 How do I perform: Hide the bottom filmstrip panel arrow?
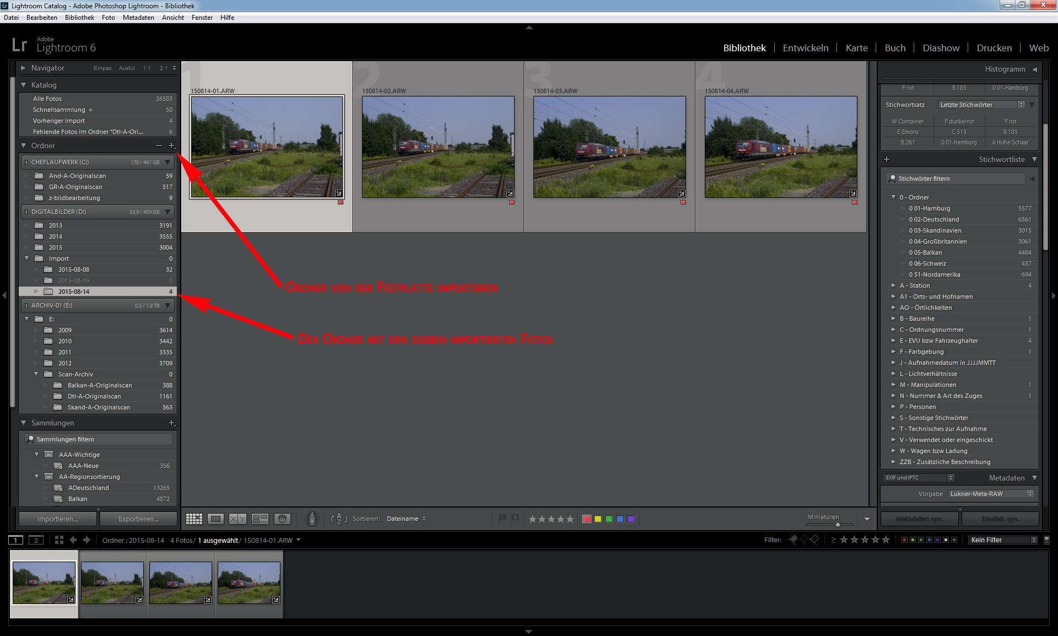click(529, 632)
